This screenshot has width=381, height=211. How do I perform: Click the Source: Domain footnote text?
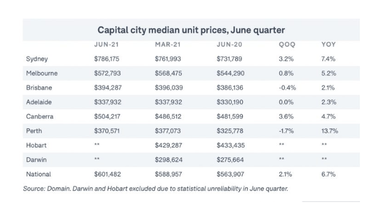click(x=156, y=189)
